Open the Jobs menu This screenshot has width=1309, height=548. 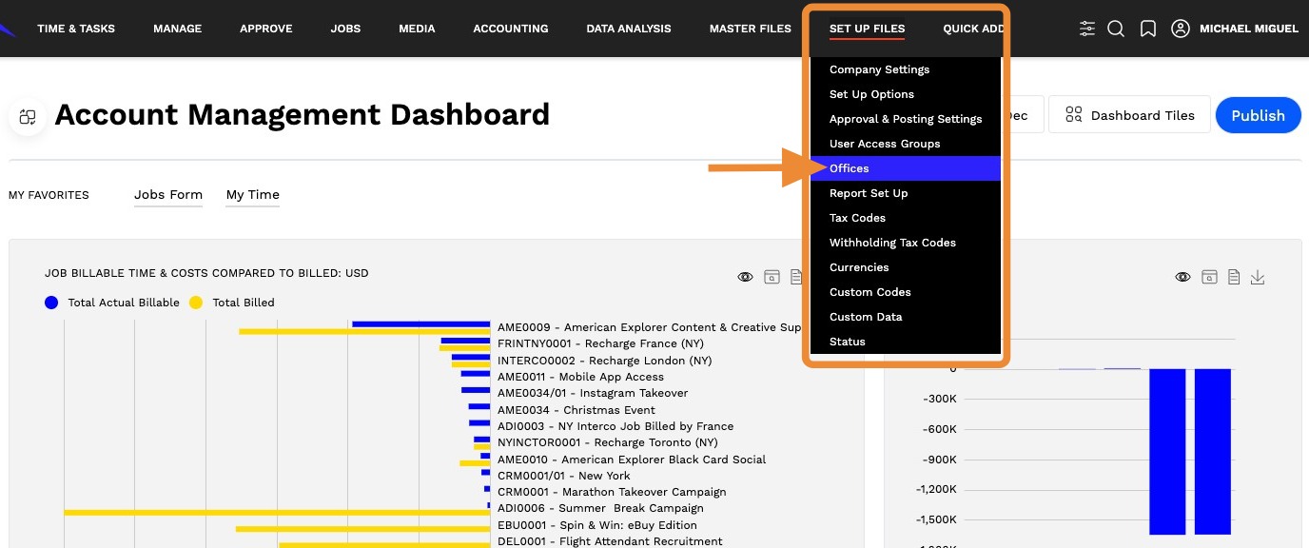(345, 29)
